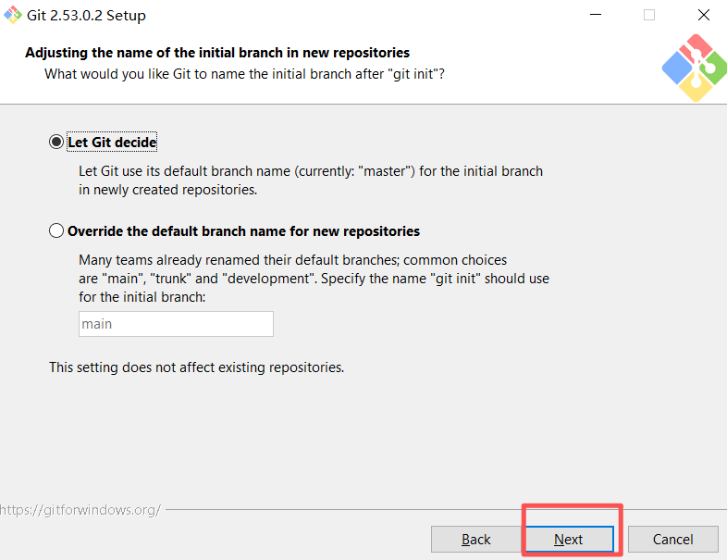Viewport: 727px width, 560px height.
Task: Focus the branch name field showing "main"
Action: pyautogui.click(x=176, y=324)
